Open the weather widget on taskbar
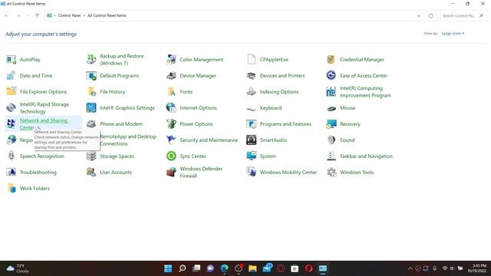 (x=18, y=268)
